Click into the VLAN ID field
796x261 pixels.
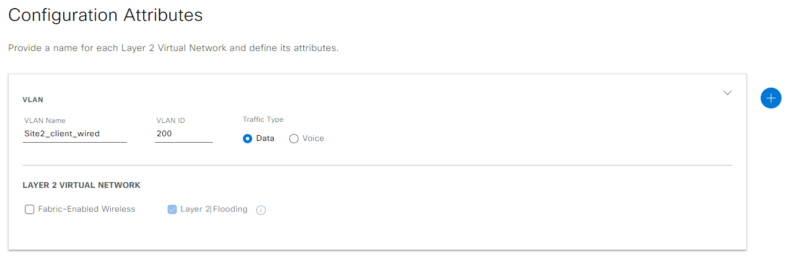point(183,134)
